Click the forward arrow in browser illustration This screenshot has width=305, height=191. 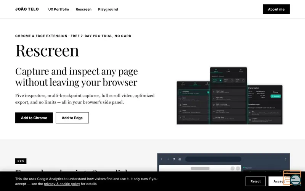click(168, 159)
